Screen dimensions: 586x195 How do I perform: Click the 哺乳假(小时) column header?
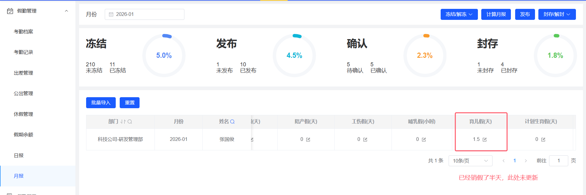422,122
